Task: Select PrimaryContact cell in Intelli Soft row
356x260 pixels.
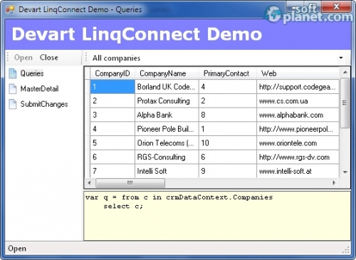Action: pos(228,171)
